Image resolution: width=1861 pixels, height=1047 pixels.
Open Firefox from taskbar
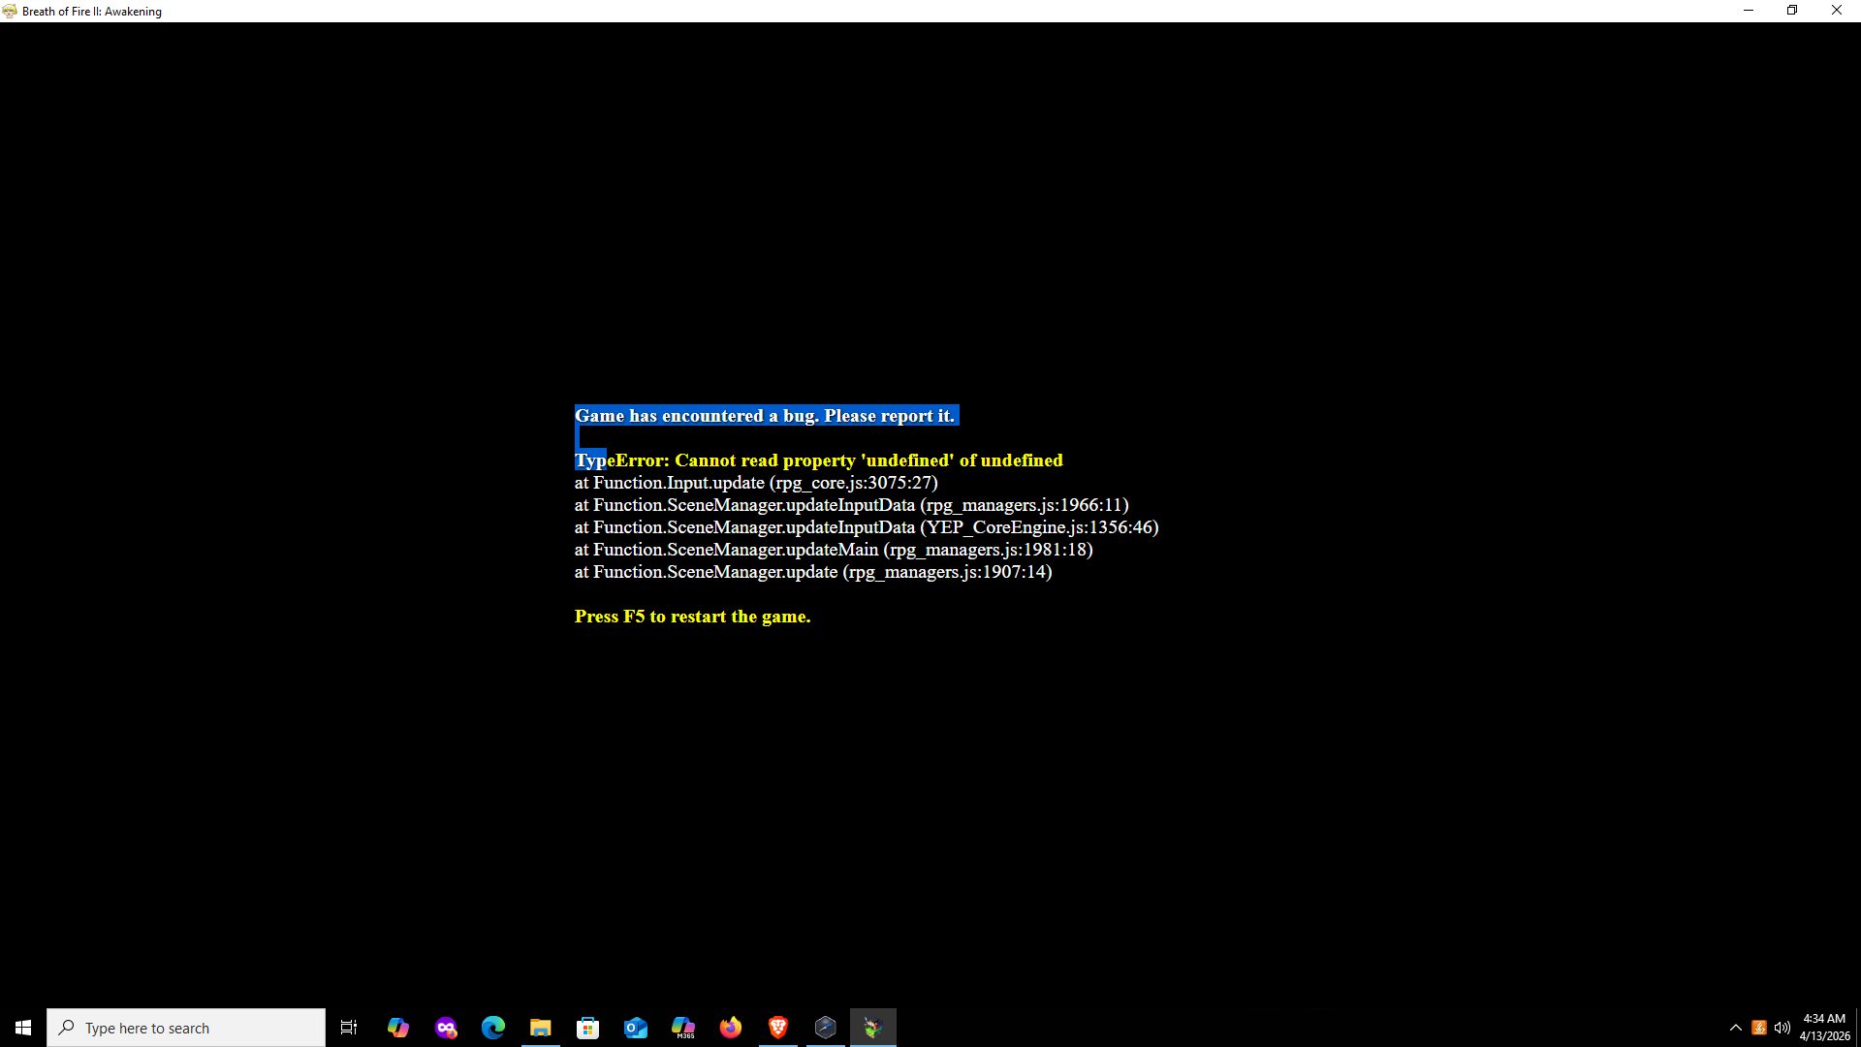click(731, 1028)
